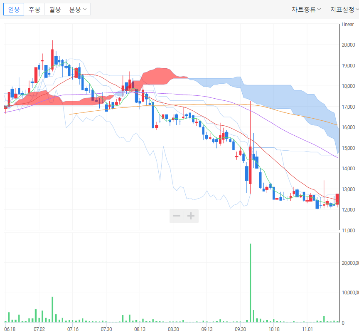Click the 06.18 date axis label
This screenshot has height=336, width=359.
10,329
